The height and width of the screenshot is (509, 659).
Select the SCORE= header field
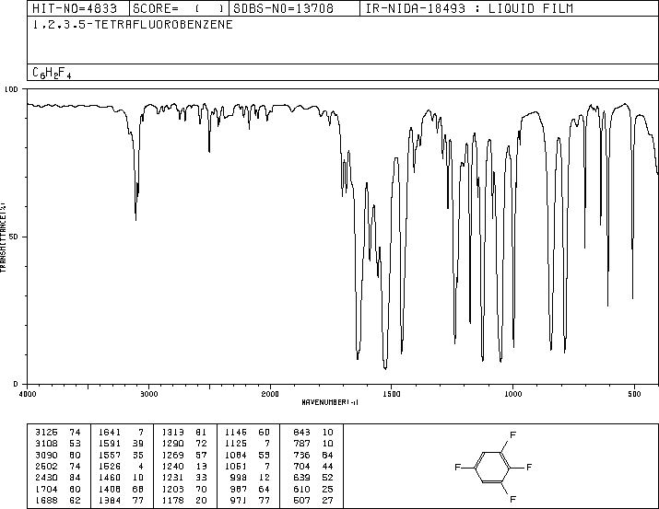[179, 8]
